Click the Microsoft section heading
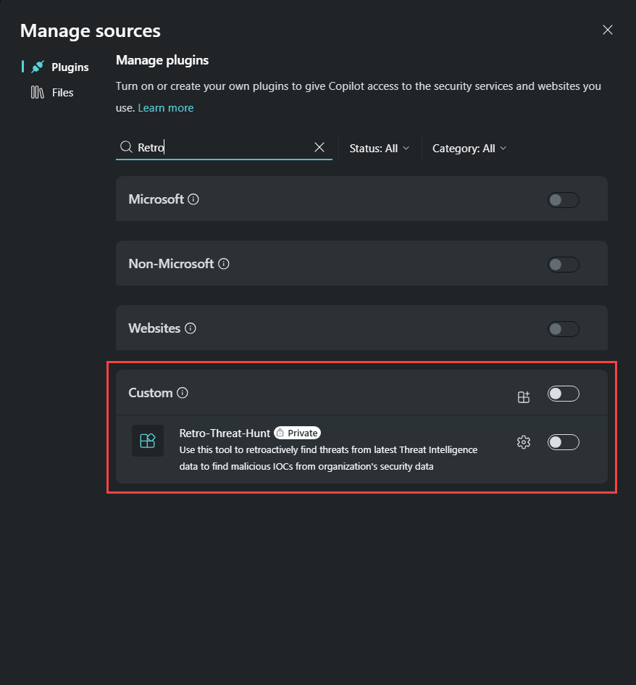This screenshot has height=685, width=636. (156, 199)
